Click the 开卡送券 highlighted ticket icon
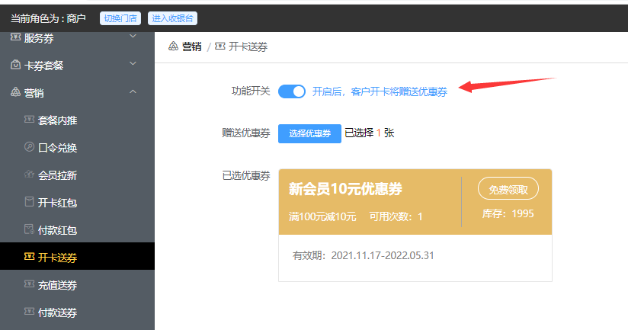This screenshot has width=628, height=330. (29, 256)
